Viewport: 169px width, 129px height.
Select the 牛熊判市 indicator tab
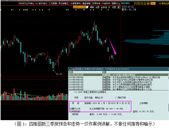point(106,4)
